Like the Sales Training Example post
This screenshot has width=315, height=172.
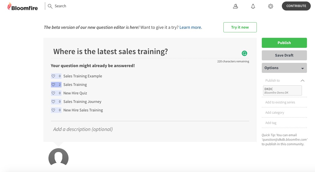53,76
